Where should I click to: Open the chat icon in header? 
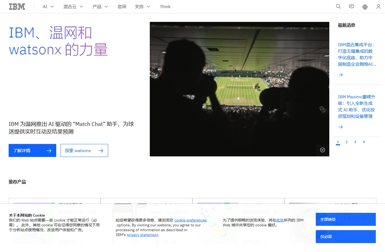pyautogui.click(x=351, y=6)
